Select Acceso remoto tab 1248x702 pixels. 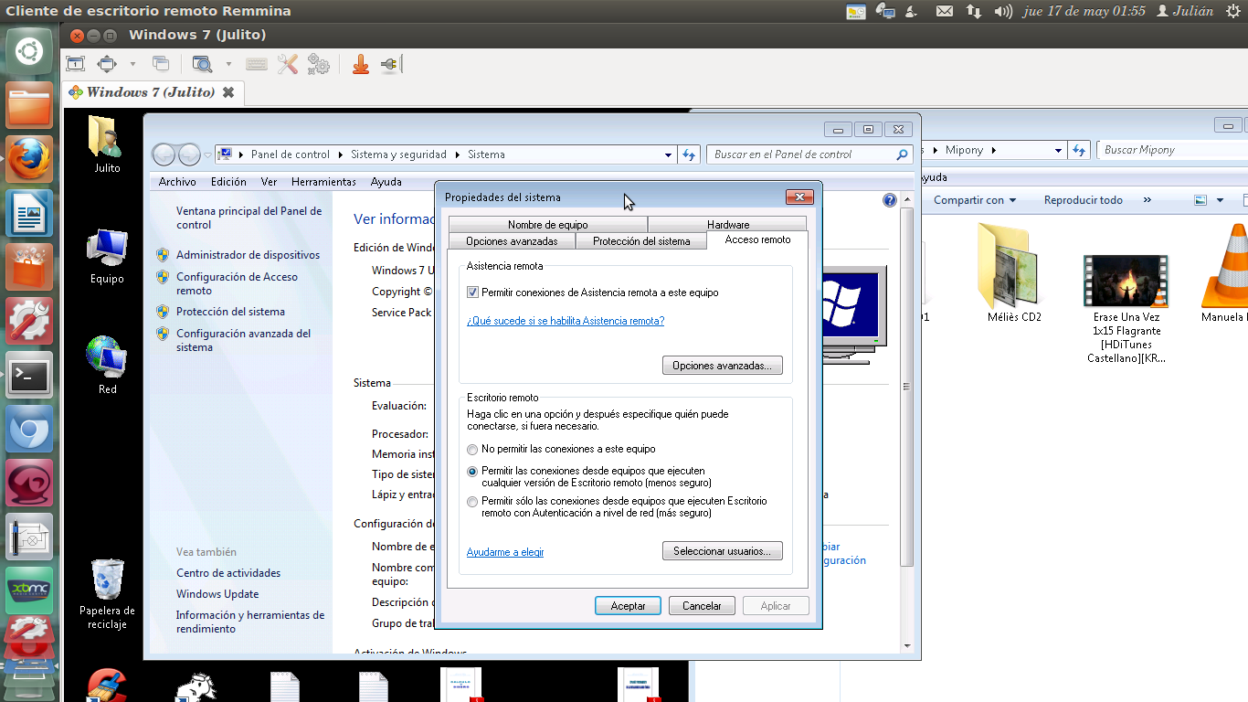point(758,239)
